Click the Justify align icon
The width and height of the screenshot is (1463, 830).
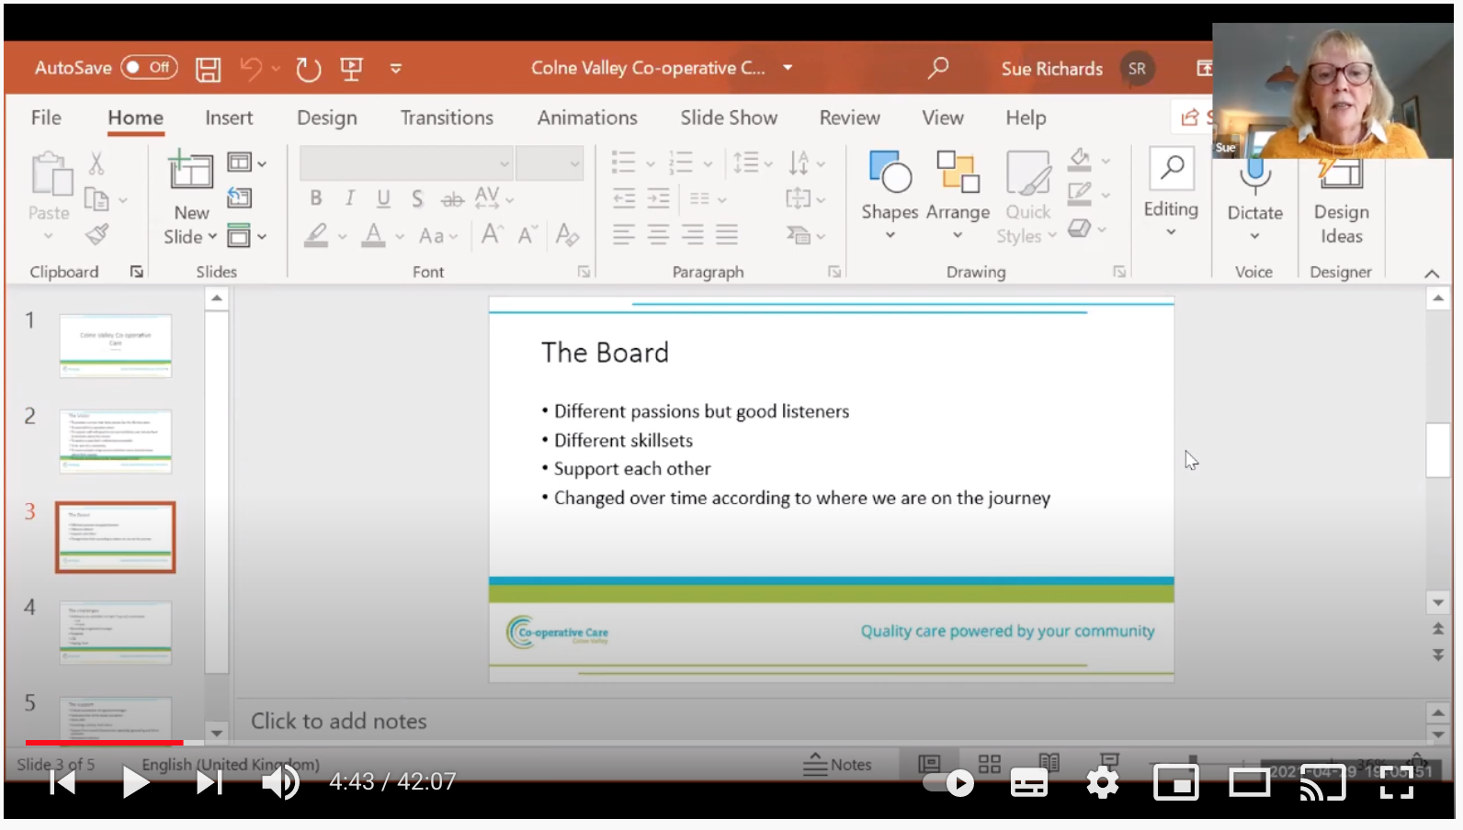(727, 235)
